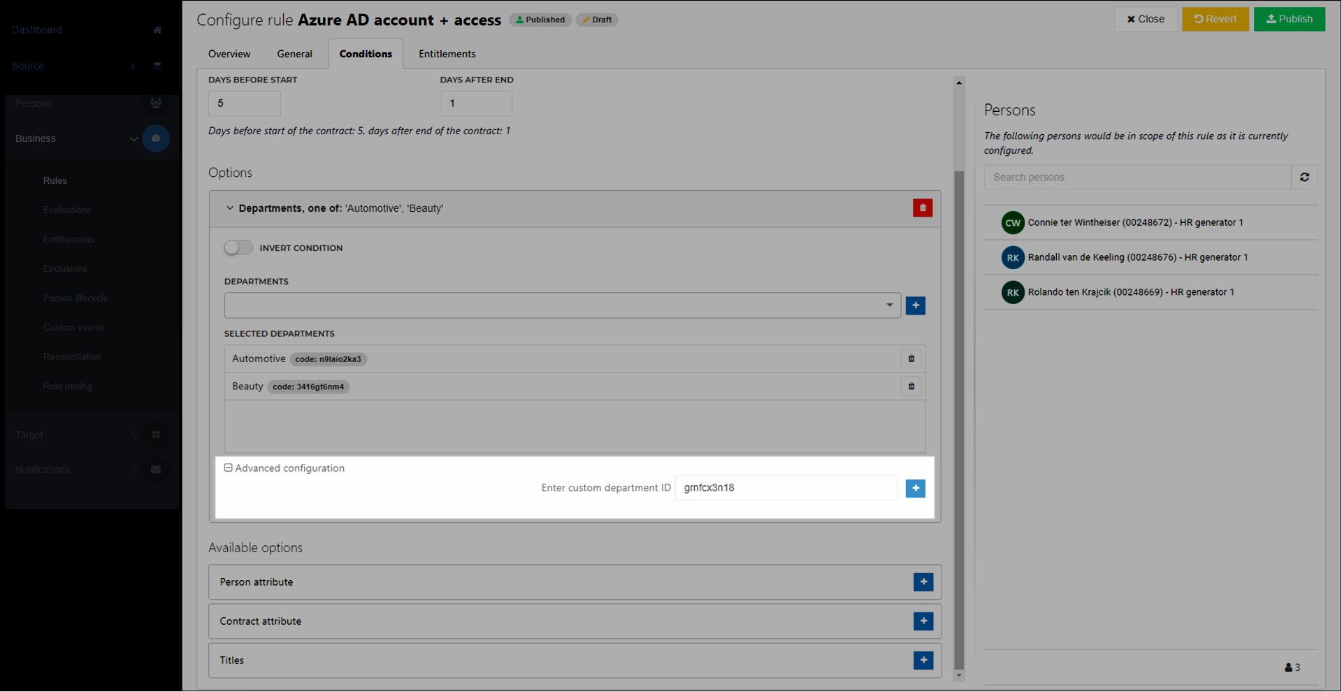Screen dimensions: 1342x692
Task: Open the Departments selection dropdown
Action: 889,305
